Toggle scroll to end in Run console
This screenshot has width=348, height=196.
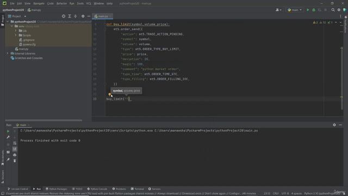15,149
